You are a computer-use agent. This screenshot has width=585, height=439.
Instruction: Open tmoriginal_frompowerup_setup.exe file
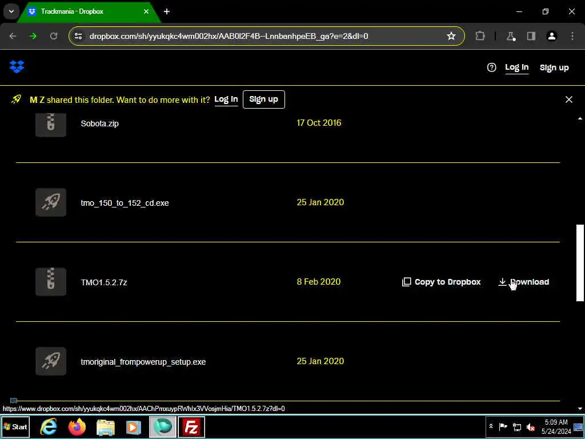coord(143,362)
